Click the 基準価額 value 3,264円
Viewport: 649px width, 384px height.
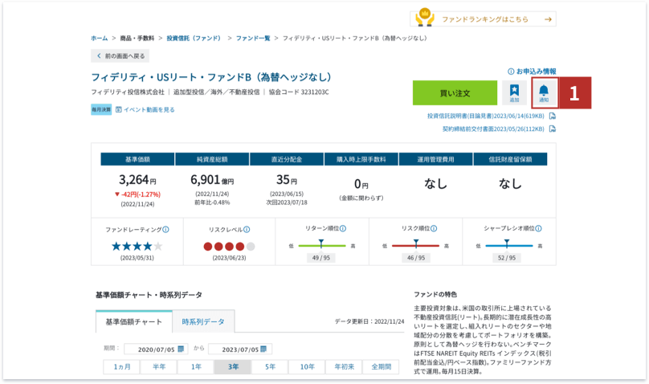(x=137, y=180)
